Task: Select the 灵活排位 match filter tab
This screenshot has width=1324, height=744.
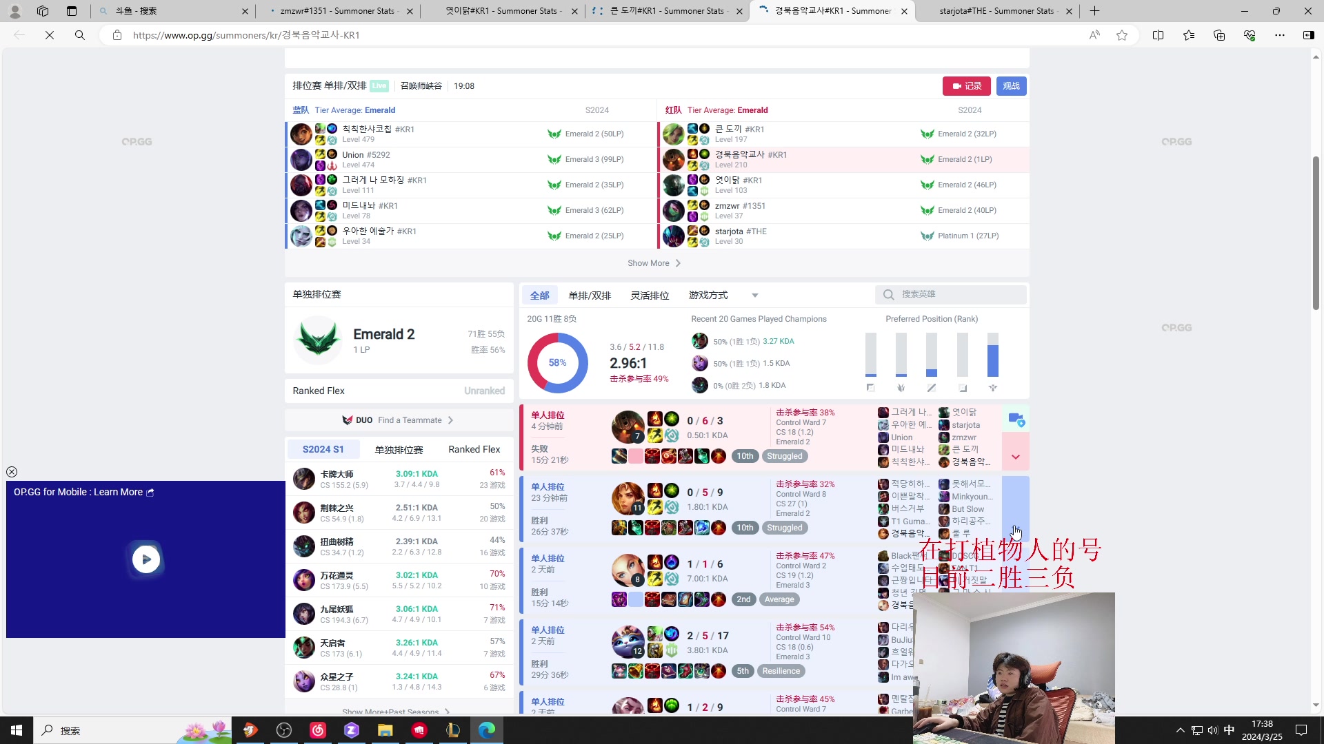Action: pos(650,296)
